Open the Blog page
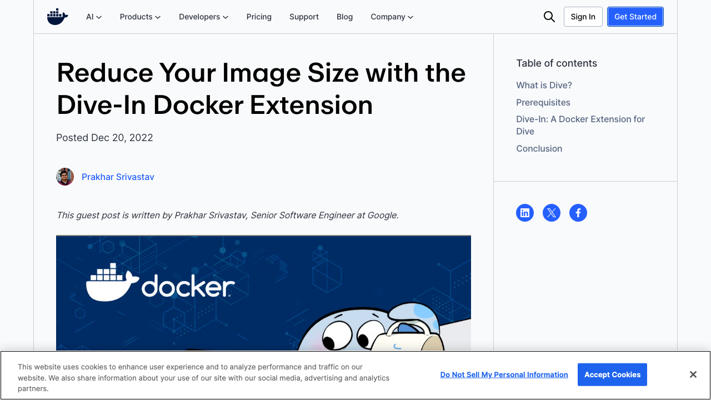Viewport: 711px width, 400px height. (x=344, y=17)
